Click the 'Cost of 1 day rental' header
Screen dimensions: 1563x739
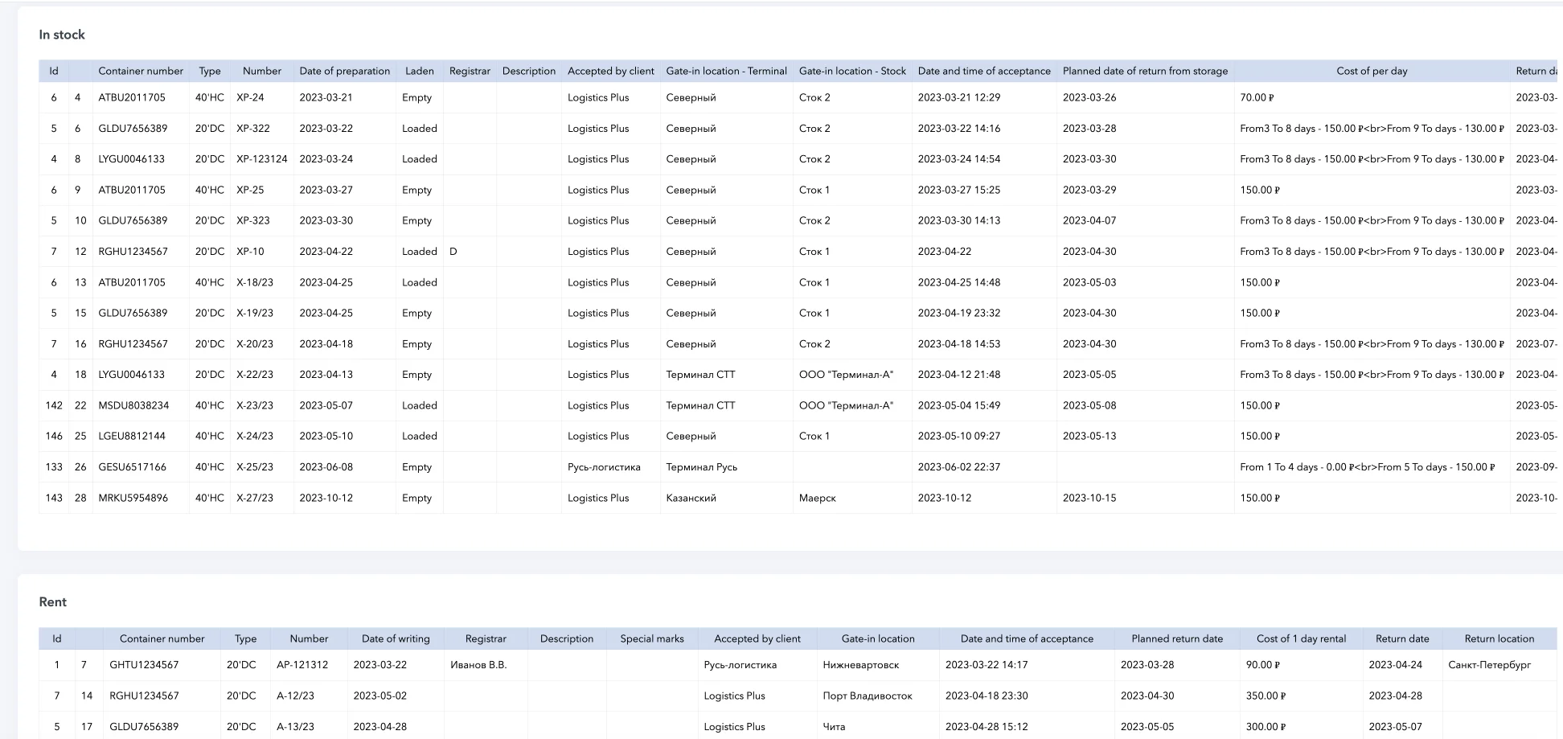coord(1301,638)
